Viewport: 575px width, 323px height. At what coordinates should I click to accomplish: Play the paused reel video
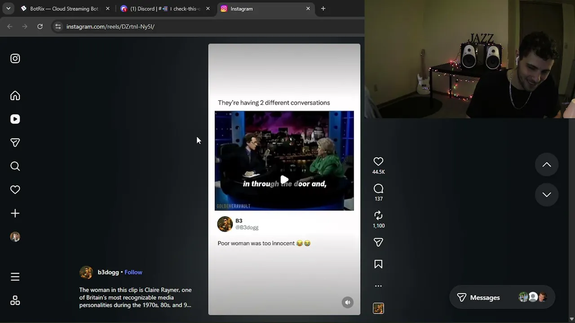coord(284,180)
